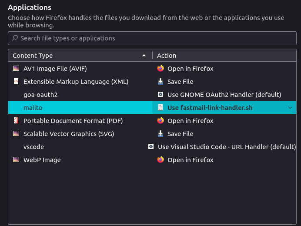Focus the Search file types or applications field
This screenshot has width=301, height=226.
tap(152, 38)
